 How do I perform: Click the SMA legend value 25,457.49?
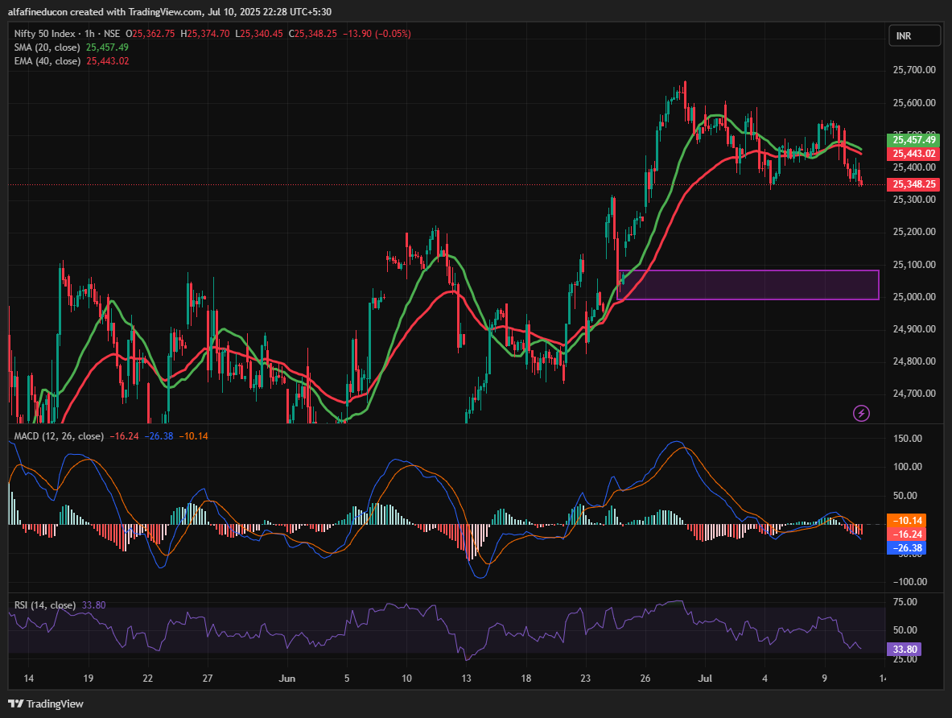click(107, 47)
